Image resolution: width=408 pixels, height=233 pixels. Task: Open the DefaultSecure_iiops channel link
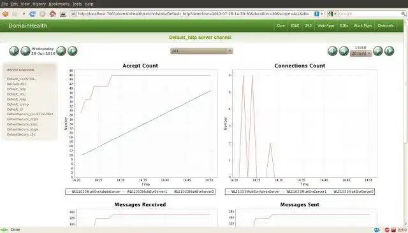[x=22, y=124]
